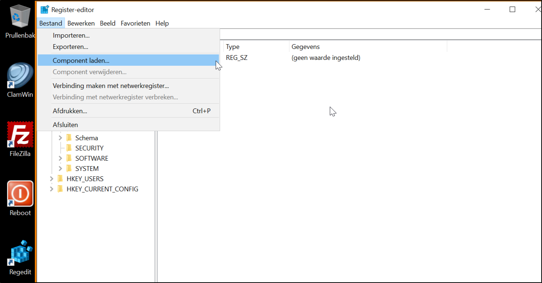542x283 pixels.
Task: Select Component laden from the menu
Action: click(x=82, y=60)
